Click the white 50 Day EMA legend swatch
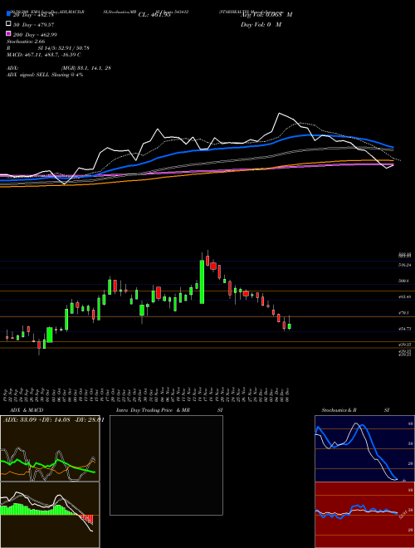The width and height of the screenshot is (415, 548). [8, 24]
